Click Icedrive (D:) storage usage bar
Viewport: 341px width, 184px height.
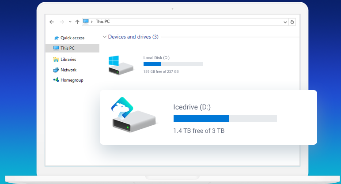(225, 118)
